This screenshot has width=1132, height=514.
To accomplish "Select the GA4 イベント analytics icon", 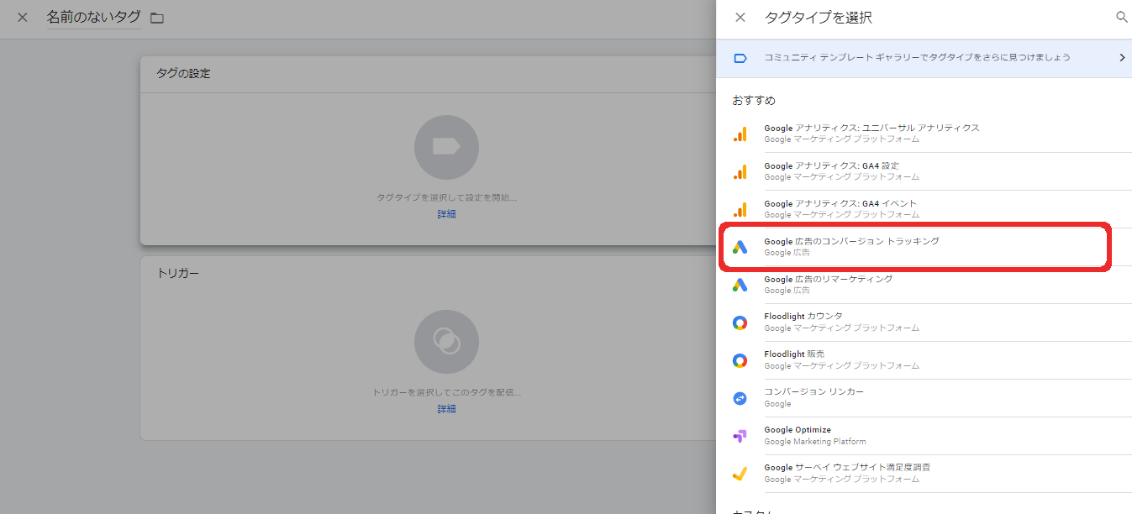I will tap(740, 210).
